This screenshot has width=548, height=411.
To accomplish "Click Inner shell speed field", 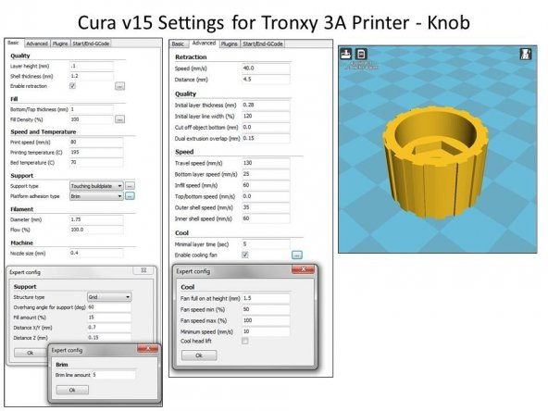I will 266,218.
